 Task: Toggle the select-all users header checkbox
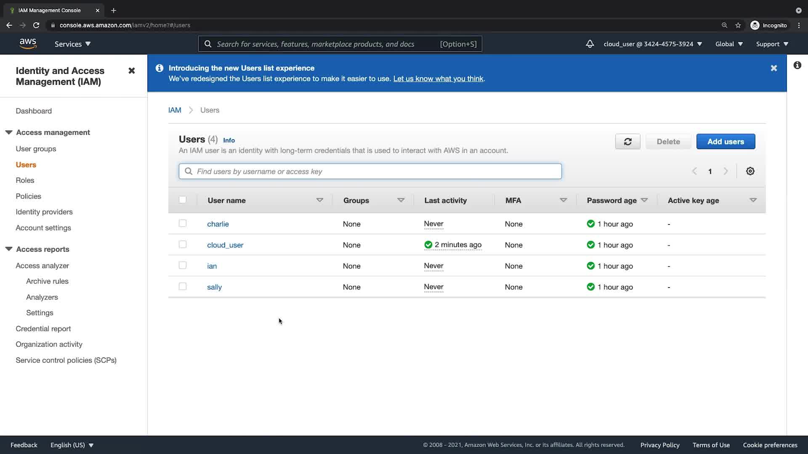coord(182,200)
